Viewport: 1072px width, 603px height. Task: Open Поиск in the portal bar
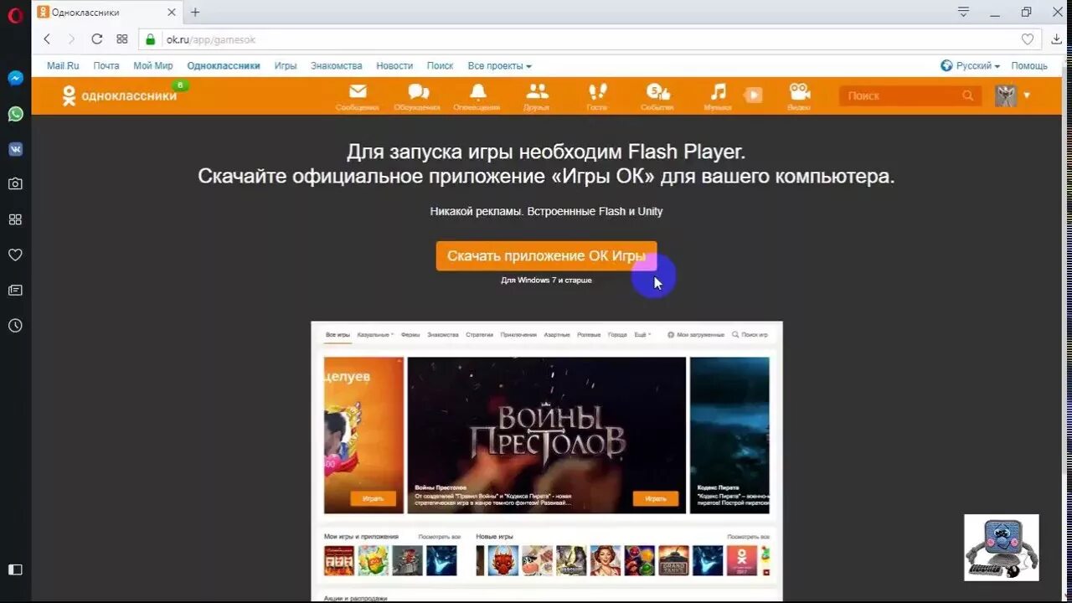point(440,65)
